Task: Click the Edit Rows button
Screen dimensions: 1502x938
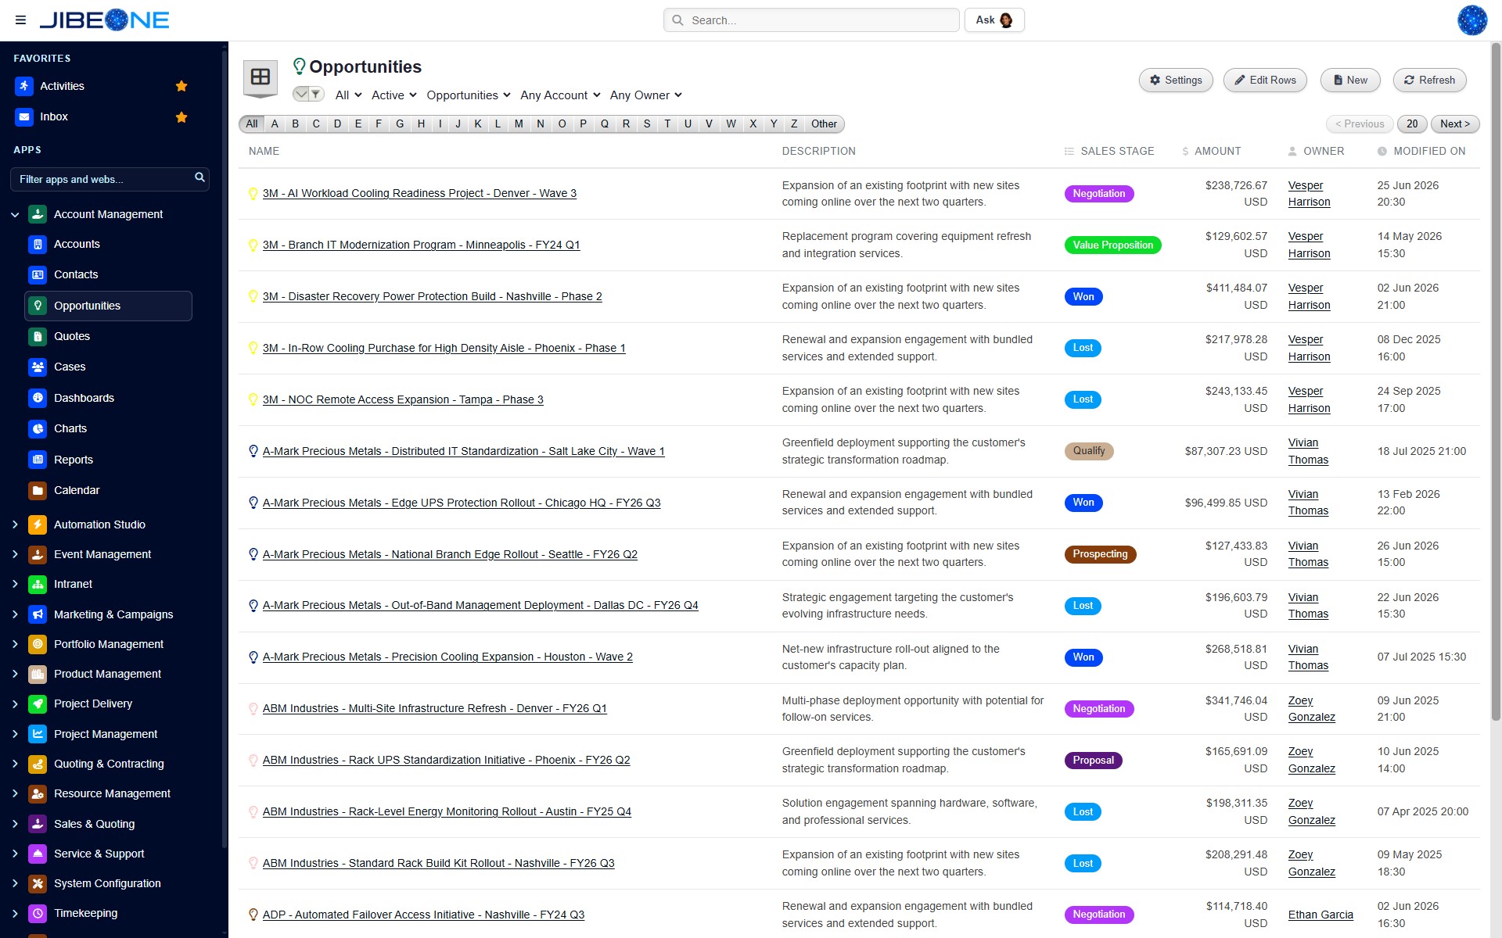Action: tap(1265, 80)
